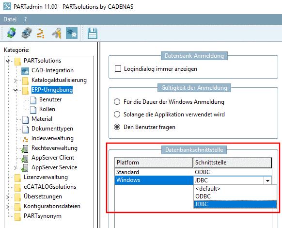This screenshot has width=282, height=228.
Task: Select Benutzer under ERP-Umgebung
Action: click(50, 99)
